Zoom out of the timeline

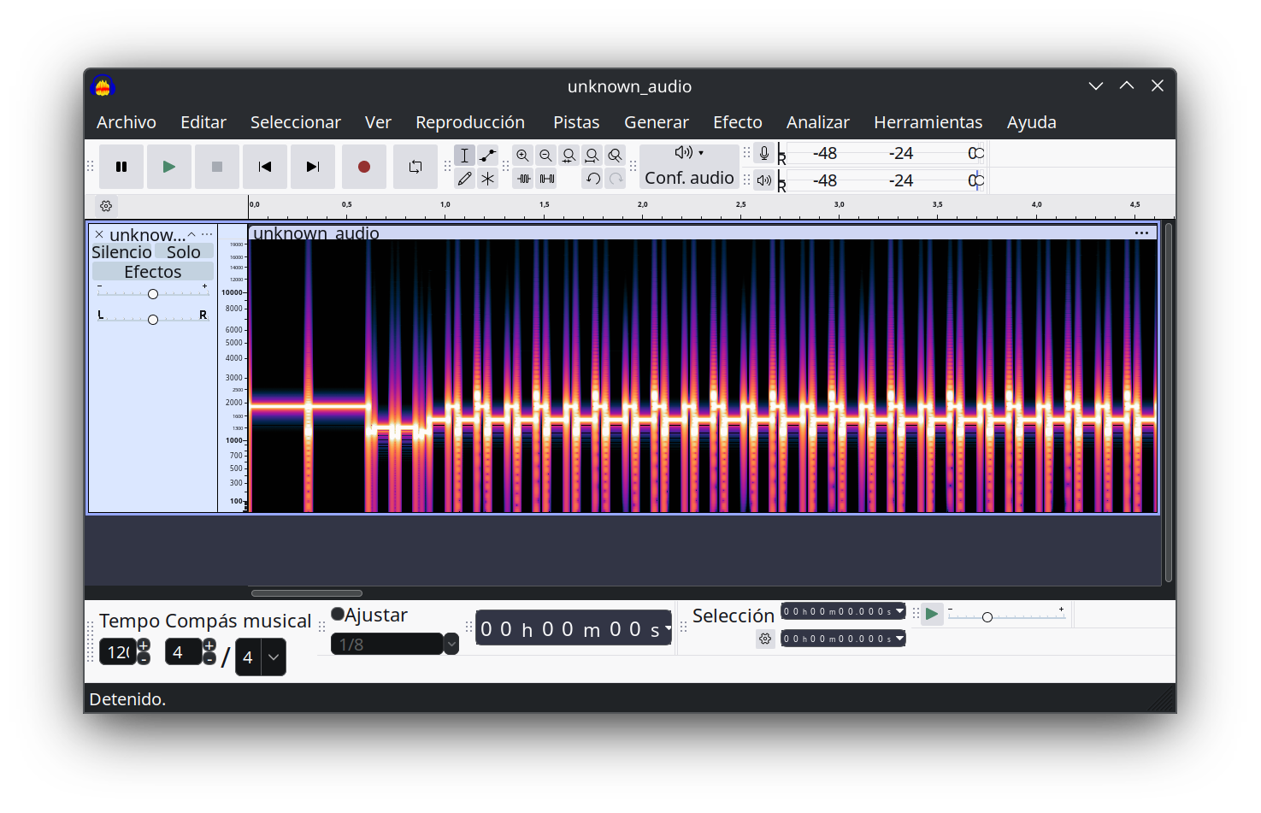click(545, 156)
